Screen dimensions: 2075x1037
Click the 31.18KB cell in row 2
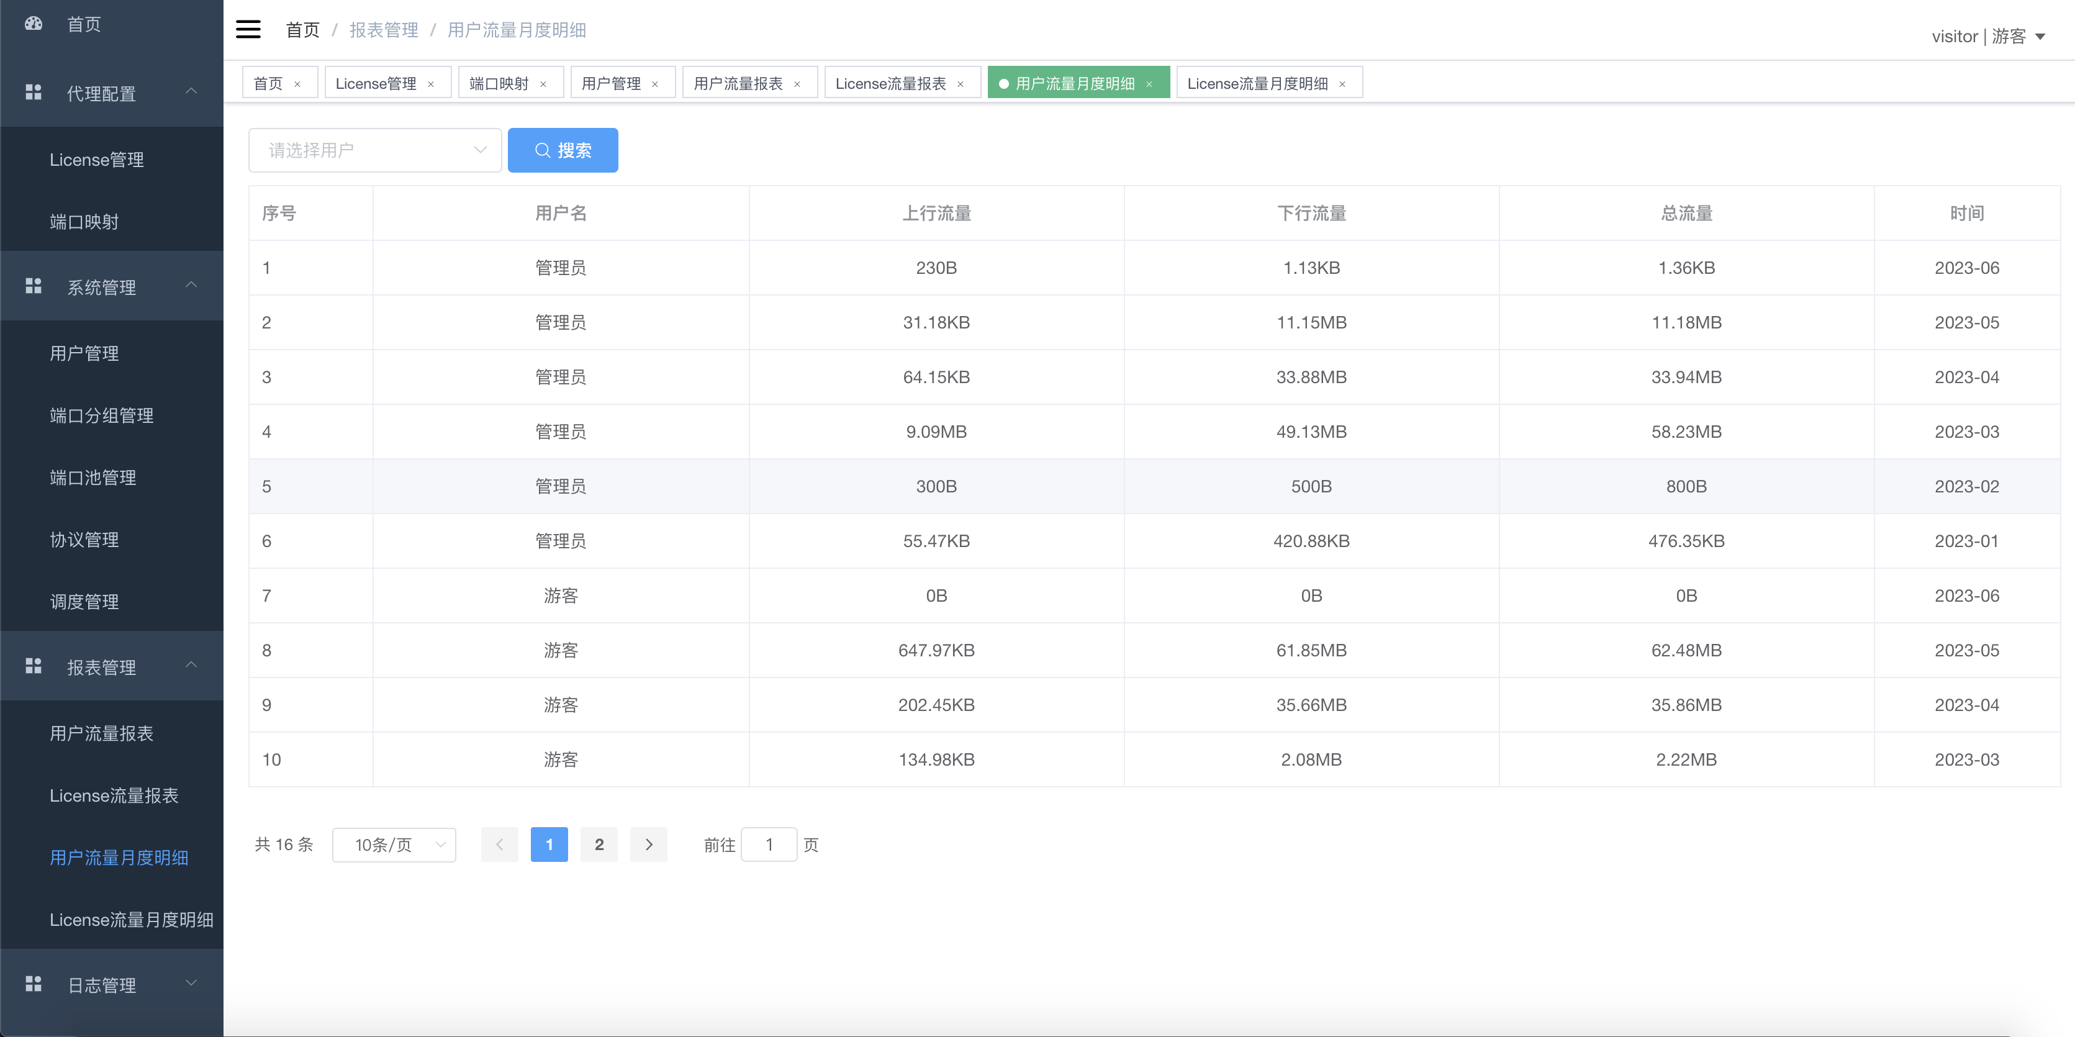point(936,322)
